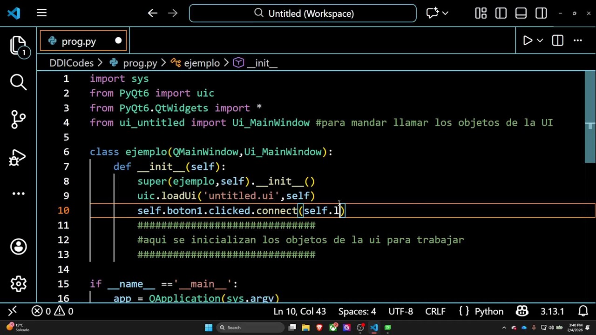This screenshot has height=335, width=596.
Task: Click on 'import sys' code line
Action: 119,79
